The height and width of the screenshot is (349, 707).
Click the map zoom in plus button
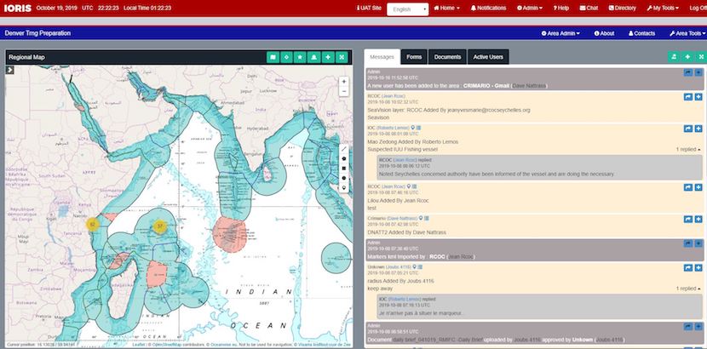tap(343, 82)
